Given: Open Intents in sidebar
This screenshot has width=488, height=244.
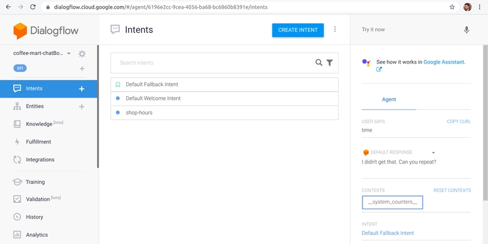Looking at the screenshot, I should (48, 88).
